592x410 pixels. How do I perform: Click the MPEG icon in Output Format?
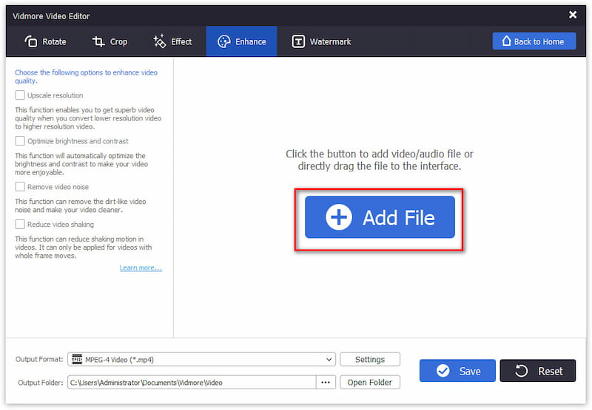(75, 360)
